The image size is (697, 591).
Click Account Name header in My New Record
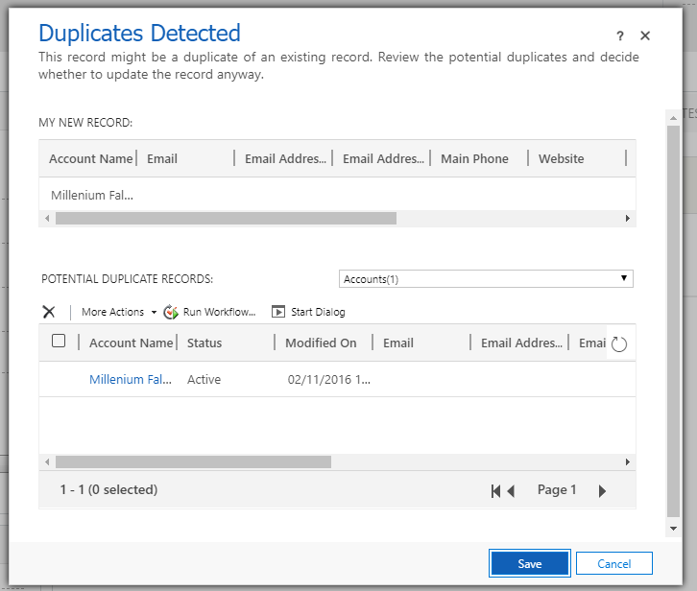(x=90, y=158)
